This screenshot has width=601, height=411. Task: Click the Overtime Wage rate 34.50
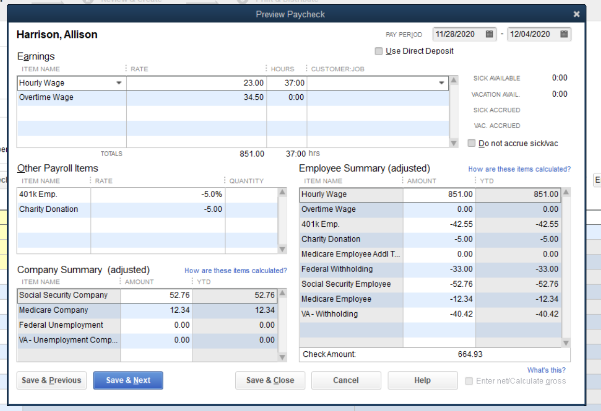pos(197,97)
